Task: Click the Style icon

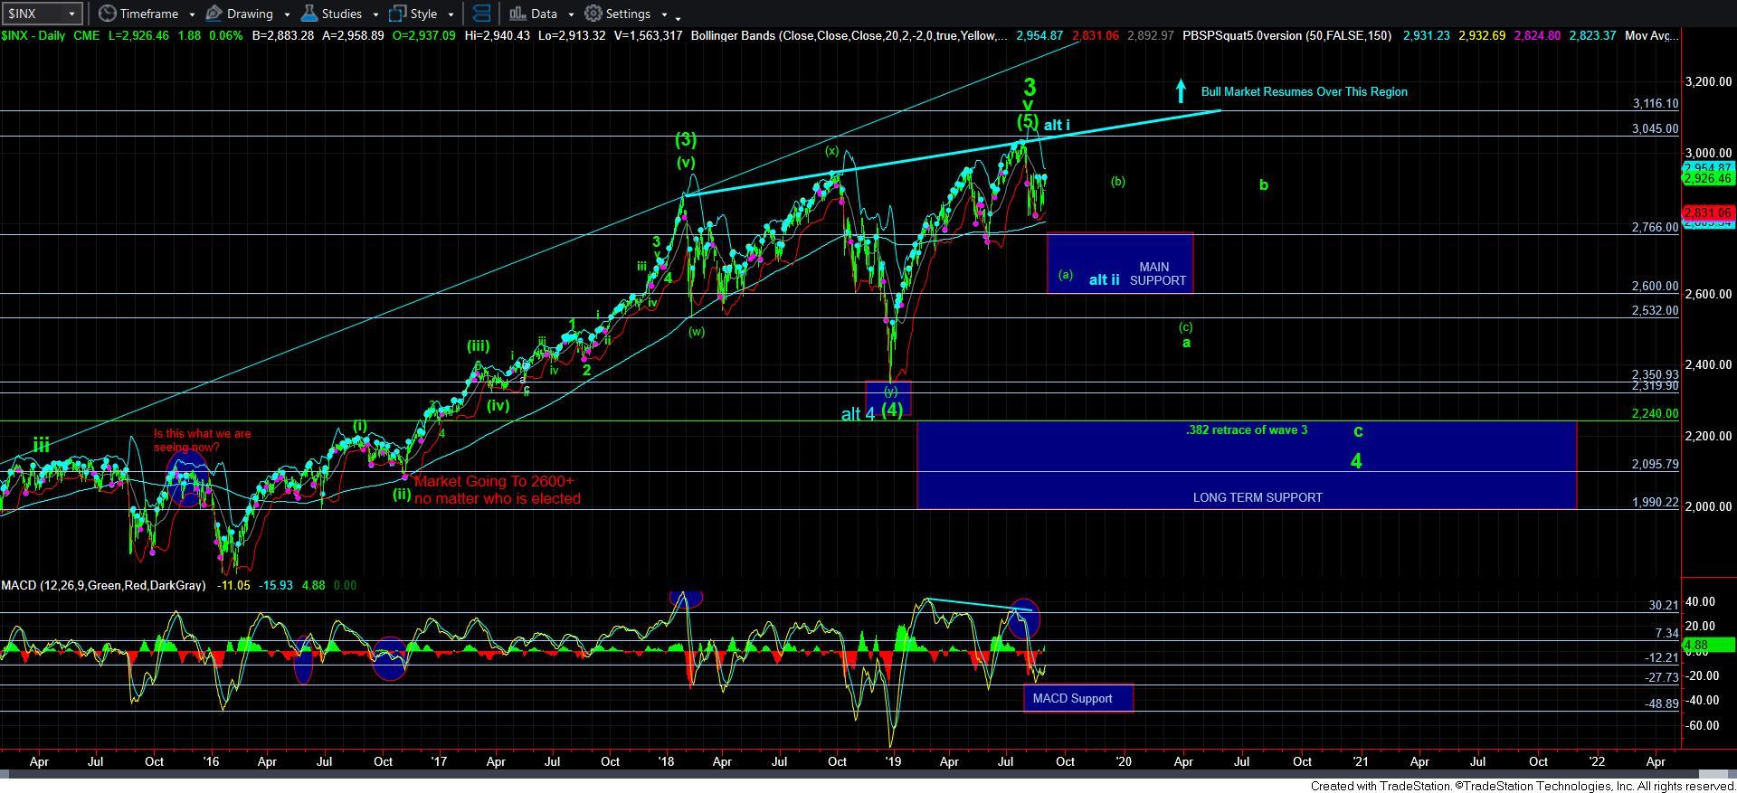Action: (397, 14)
